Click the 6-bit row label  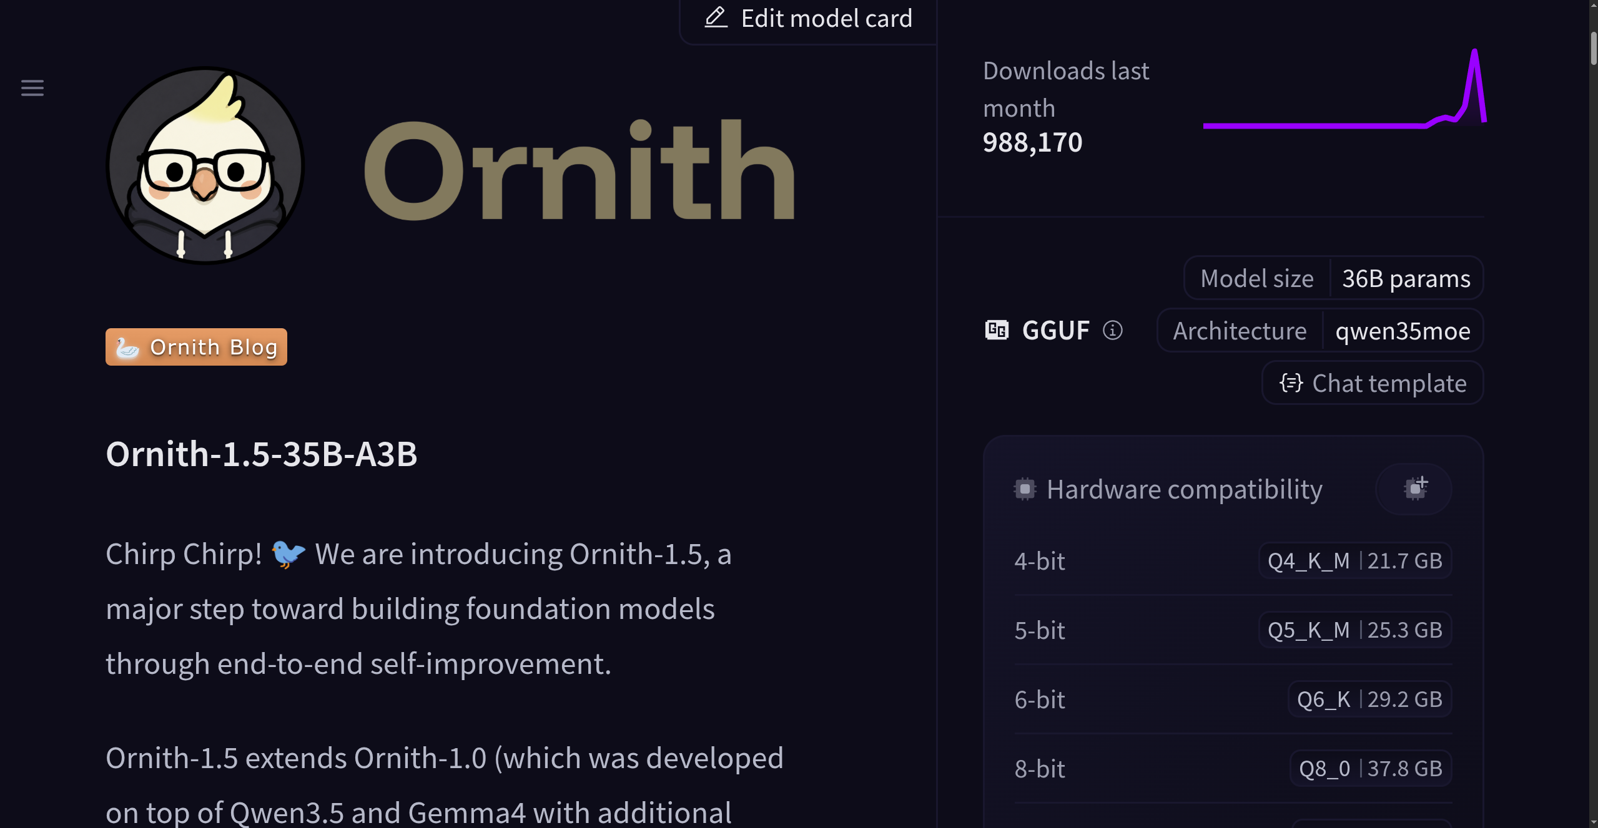point(1040,699)
